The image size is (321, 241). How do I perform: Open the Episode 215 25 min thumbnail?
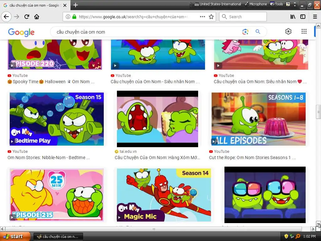coord(57,195)
